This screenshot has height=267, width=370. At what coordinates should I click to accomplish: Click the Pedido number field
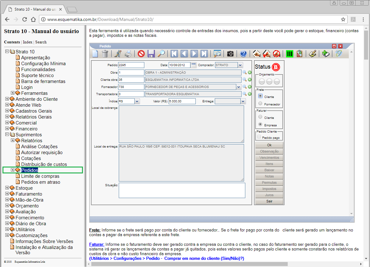[x=131, y=65]
